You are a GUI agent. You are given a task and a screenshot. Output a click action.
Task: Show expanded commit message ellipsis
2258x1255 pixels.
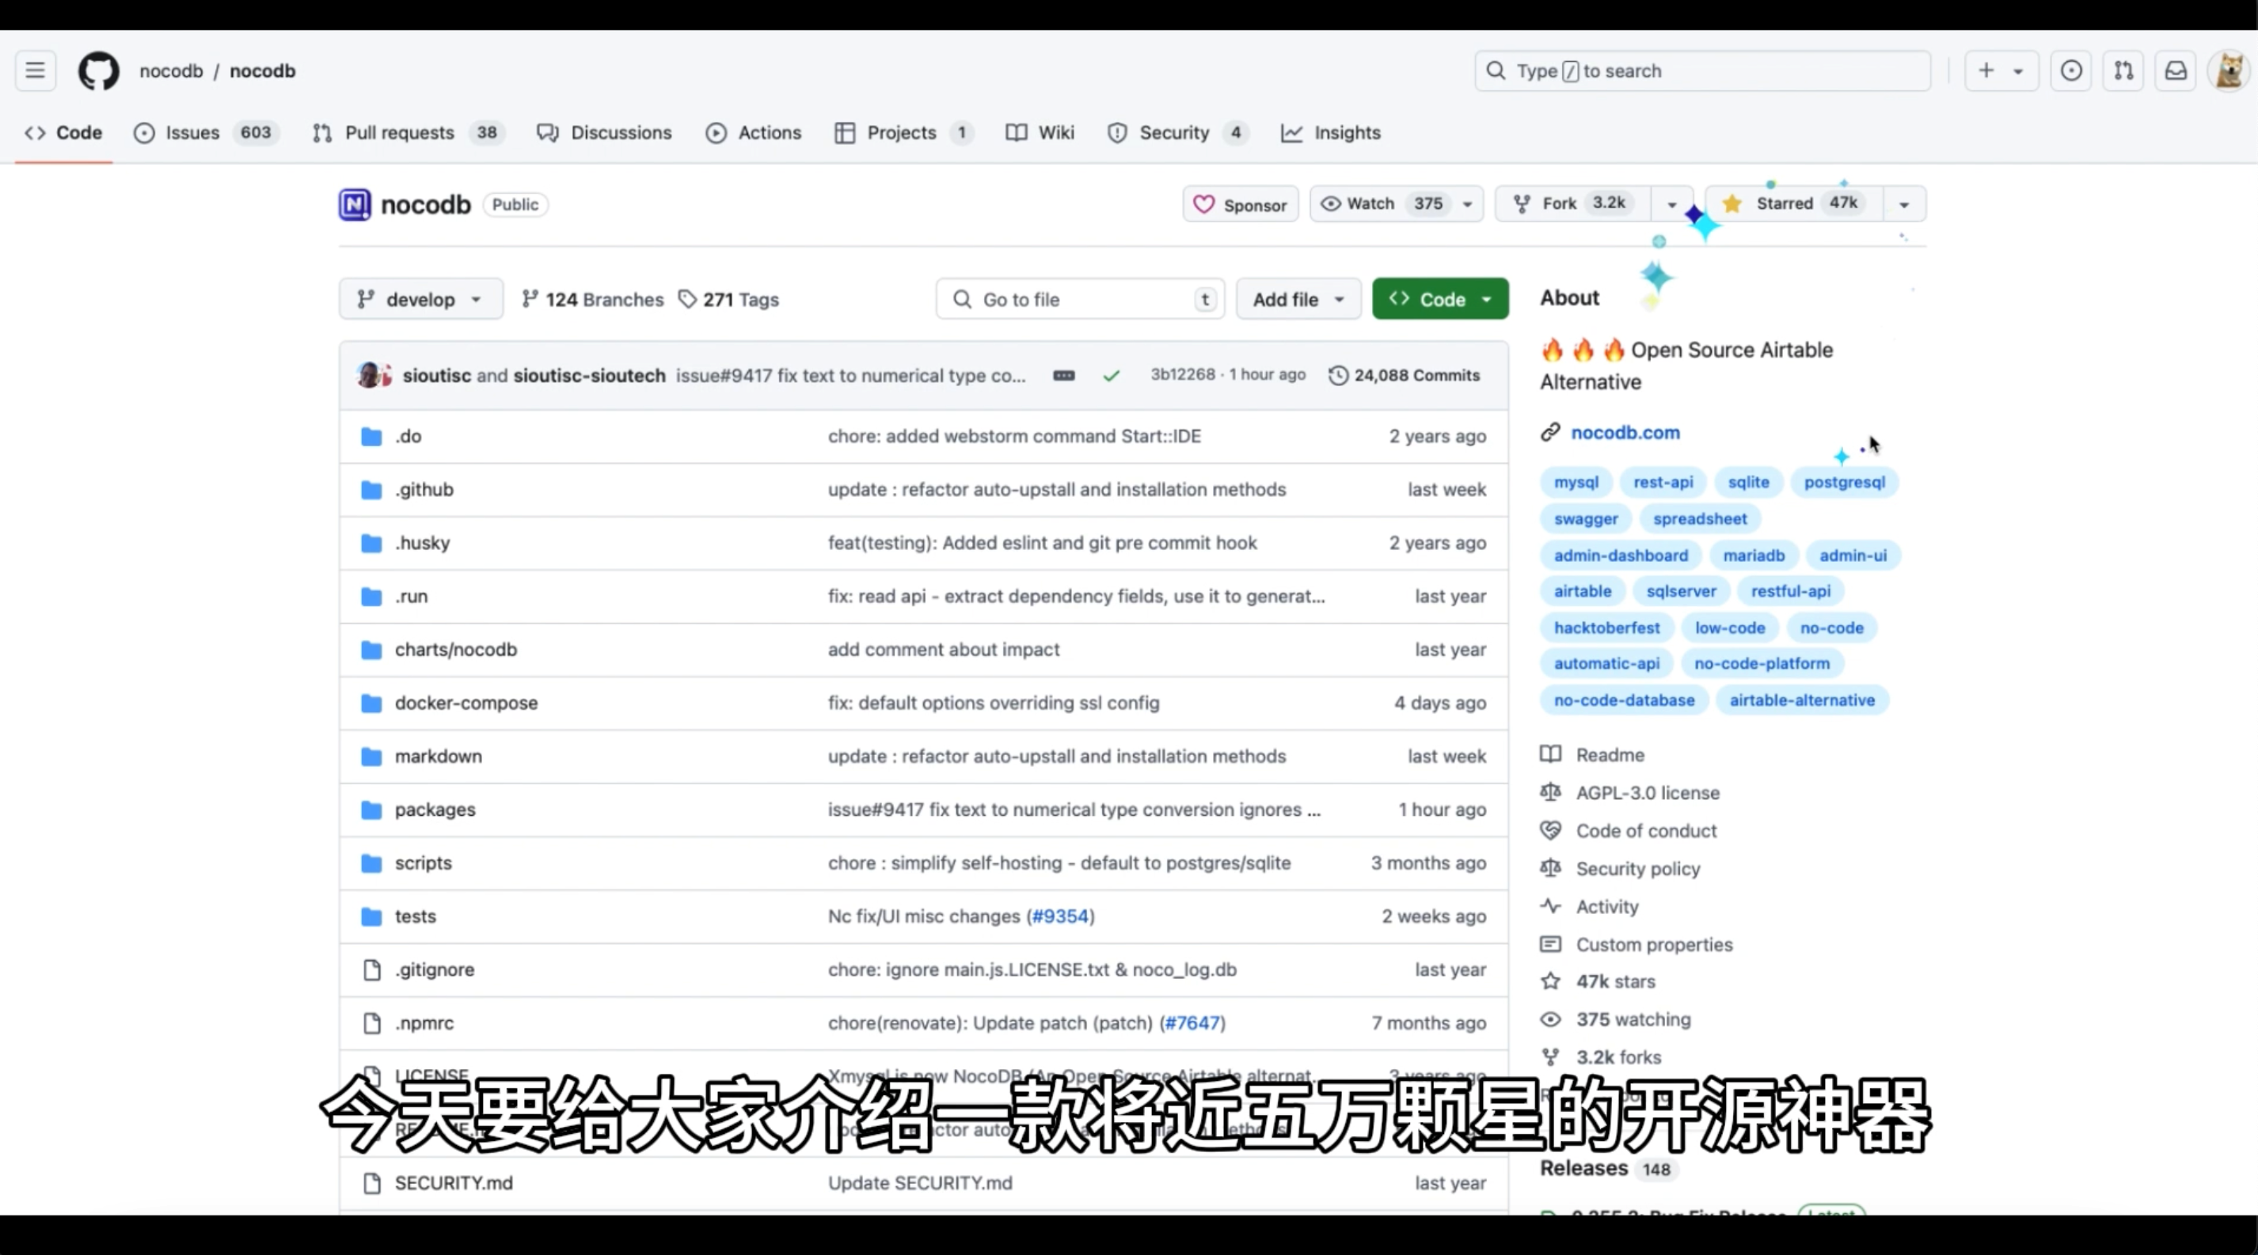click(x=1063, y=376)
